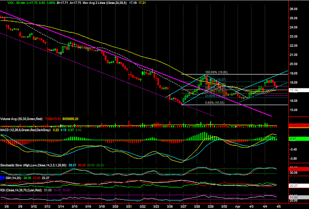Click the 'Apr' label on the time axis
309x209 pixels.
tap(238, 207)
